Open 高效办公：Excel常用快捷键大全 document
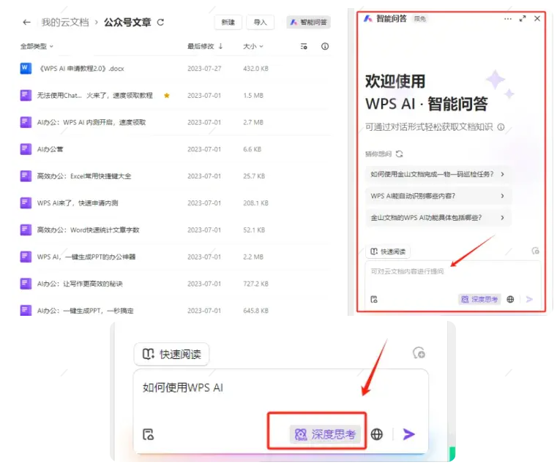This screenshot has height=473, width=557. pyautogui.click(x=84, y=176)
